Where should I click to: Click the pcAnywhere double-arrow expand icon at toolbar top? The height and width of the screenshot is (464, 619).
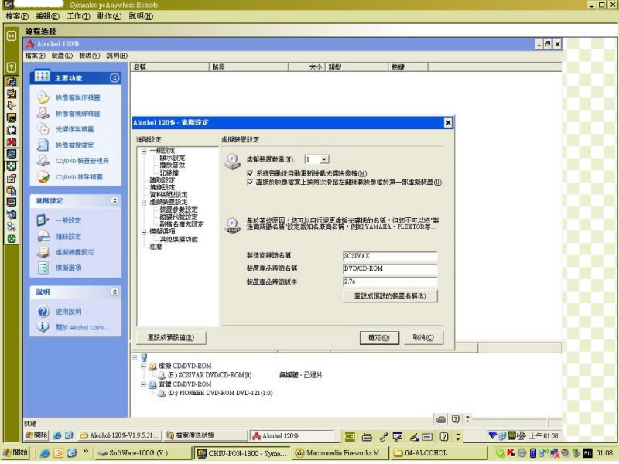click(x=12, y=36)
